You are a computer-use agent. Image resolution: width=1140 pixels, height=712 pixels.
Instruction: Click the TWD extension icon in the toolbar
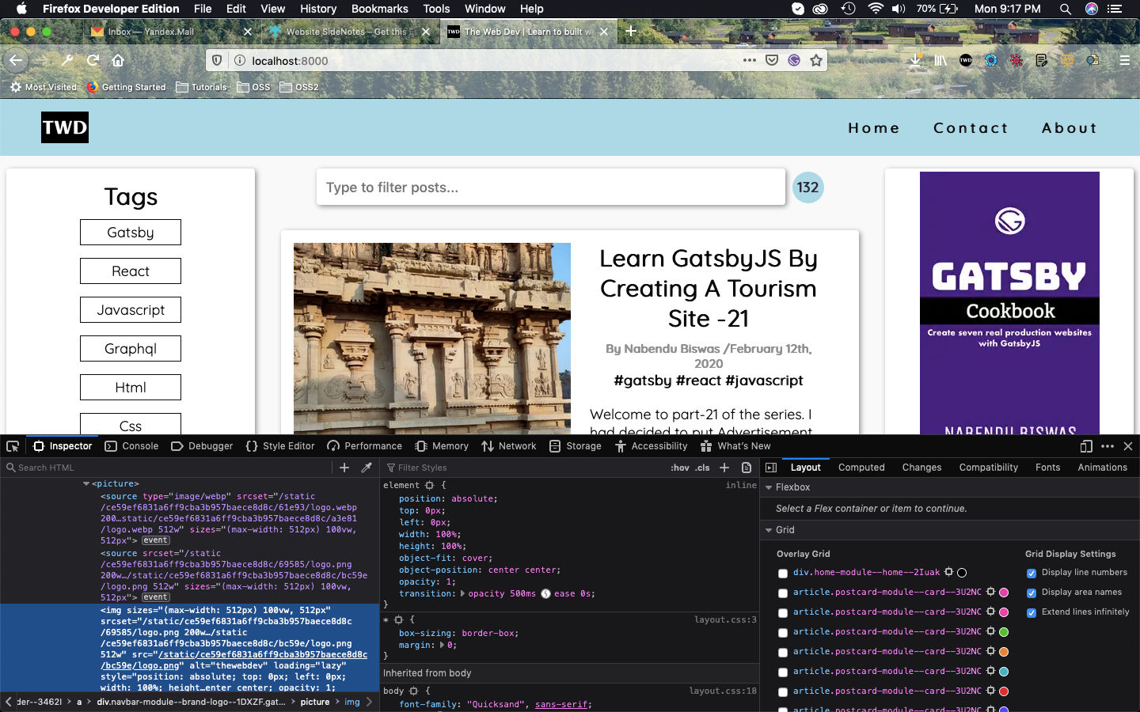[x=966, y=60]
